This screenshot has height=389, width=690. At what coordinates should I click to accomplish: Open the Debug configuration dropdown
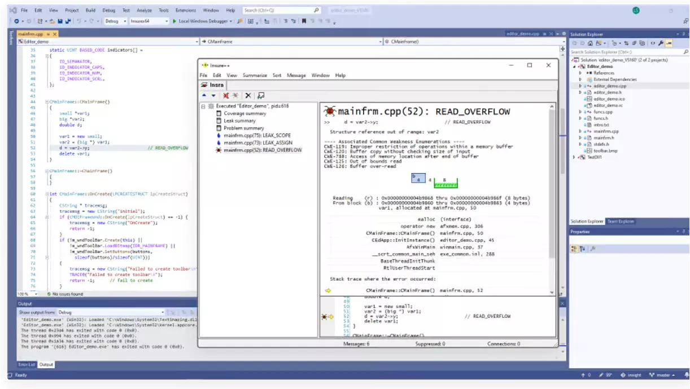(x=116, y=21)
